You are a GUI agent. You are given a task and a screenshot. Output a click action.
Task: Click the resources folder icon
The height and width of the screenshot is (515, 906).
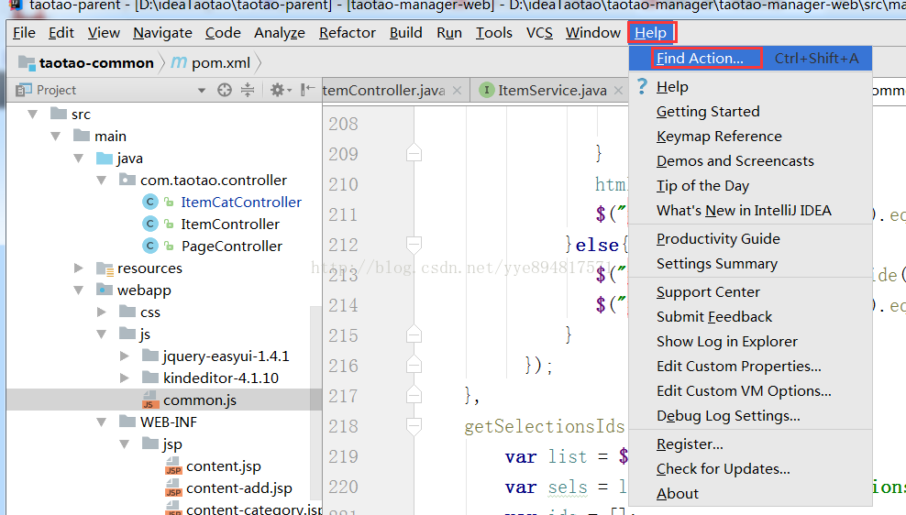tap(105, 268)
